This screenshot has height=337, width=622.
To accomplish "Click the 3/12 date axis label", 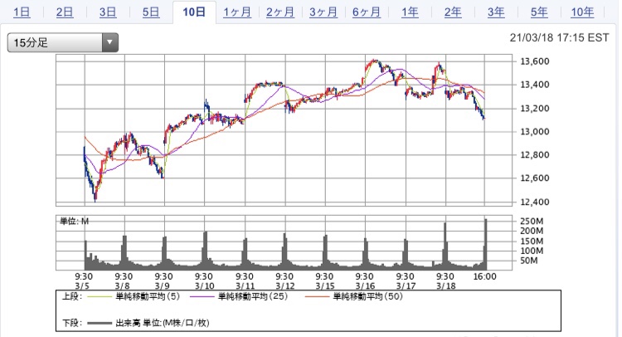I will point(284,286).
